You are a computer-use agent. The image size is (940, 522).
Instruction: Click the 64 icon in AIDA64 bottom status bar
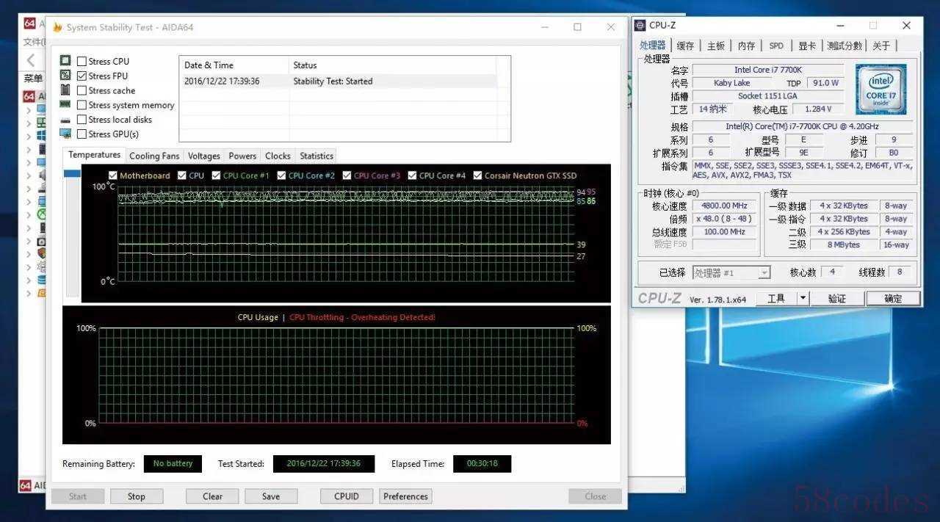[x=25, y=485]
